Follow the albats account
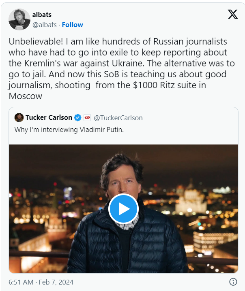This screenshot has height=291, width=245. (x=72, y=25)
